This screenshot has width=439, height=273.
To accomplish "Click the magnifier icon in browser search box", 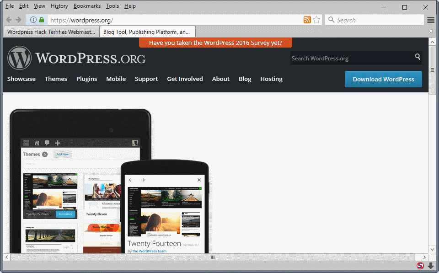I will pyautogui.click(x=331, y=20).
